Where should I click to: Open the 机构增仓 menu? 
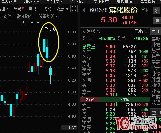pyautogui.click(x=55, y=2)
